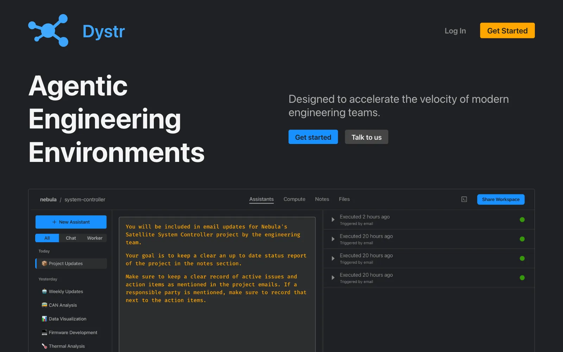The image size is (563, 352).
Task: Select the Worker filter
Action: point(95,238)
